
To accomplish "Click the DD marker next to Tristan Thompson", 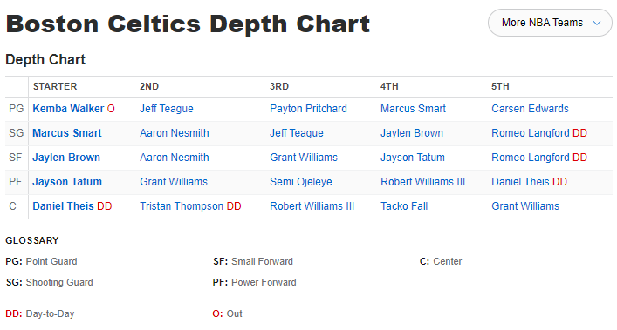I will [234, 206].
